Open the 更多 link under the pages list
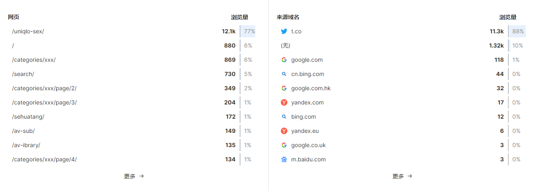This screenshot has height=191, width=541. 134,176
